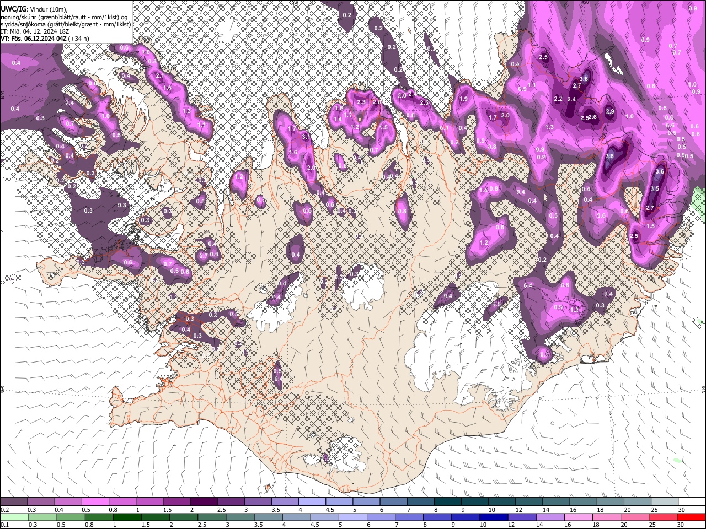Select the rain scale swatch labeled 0.3
Viewport: 706px width, 529px height.
point(42,517)
